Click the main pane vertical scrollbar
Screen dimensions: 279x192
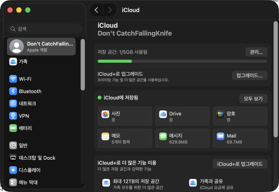click(x=276, y=79)
